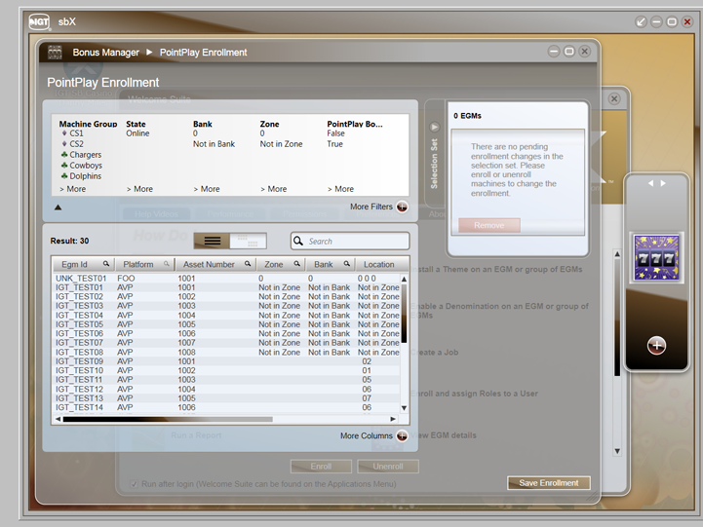The image size is (703, 527).
Task: Select Not in Zone filter value
Action: (x=281, y=144)
